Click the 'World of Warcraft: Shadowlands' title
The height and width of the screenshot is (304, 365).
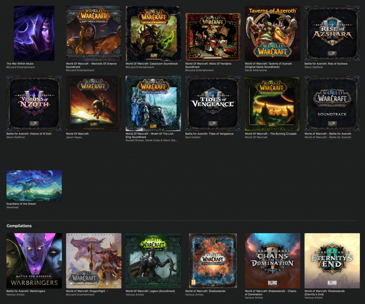(205, 291)
